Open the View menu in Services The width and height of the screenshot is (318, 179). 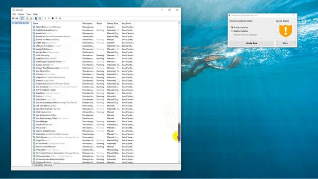click(x=29, y=14)
